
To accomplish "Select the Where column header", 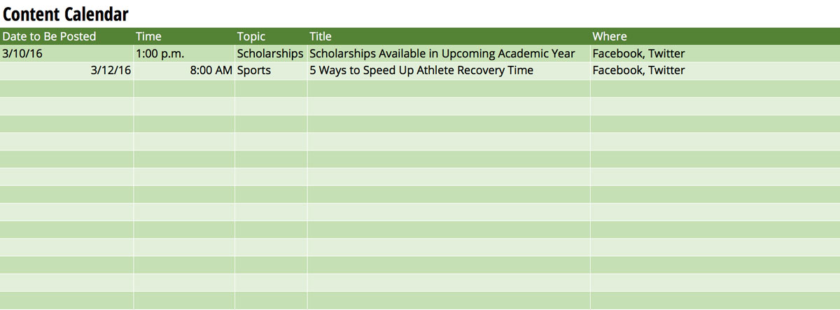I will (x=610, y=36).
